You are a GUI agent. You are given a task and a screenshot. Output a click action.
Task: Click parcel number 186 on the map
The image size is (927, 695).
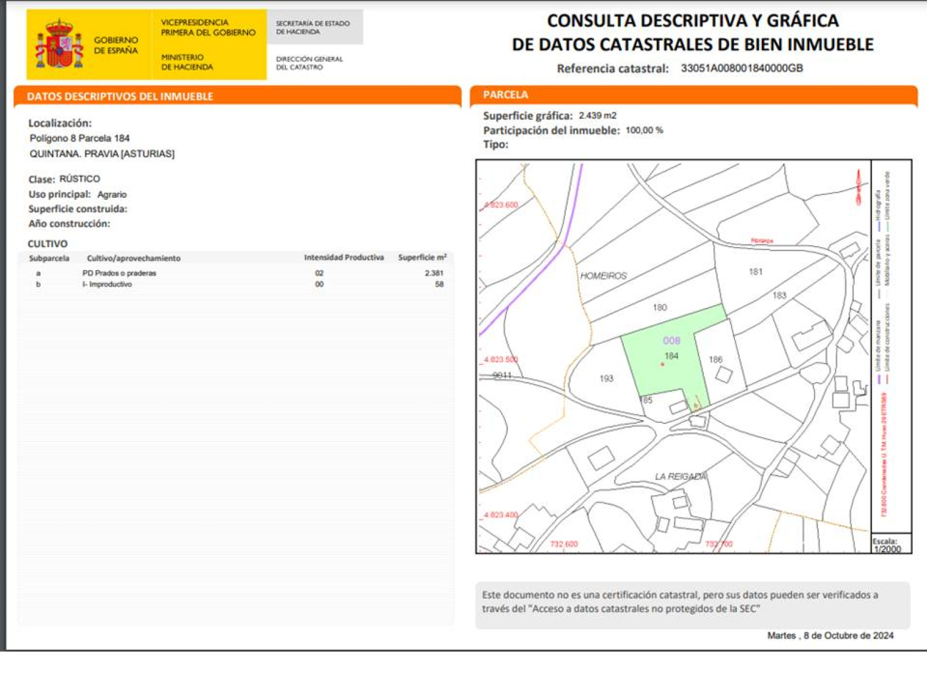[x=715, y=359]
